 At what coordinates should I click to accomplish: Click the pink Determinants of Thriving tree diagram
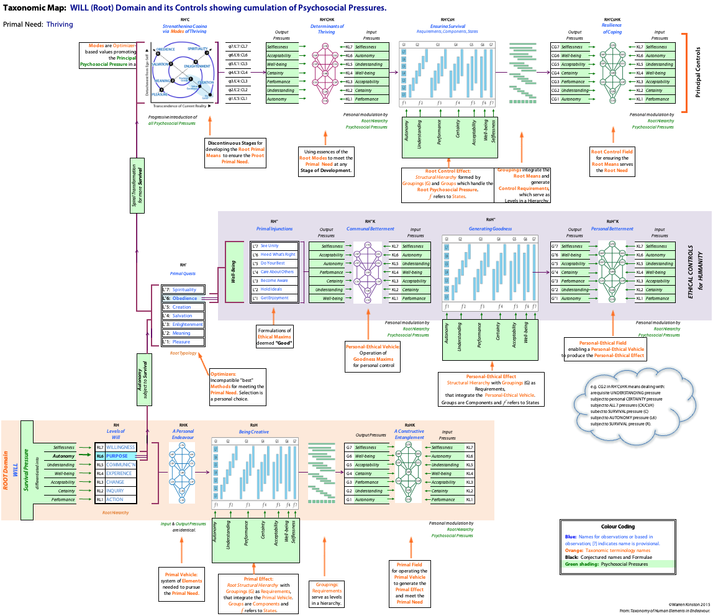click(x=325, y=73)
